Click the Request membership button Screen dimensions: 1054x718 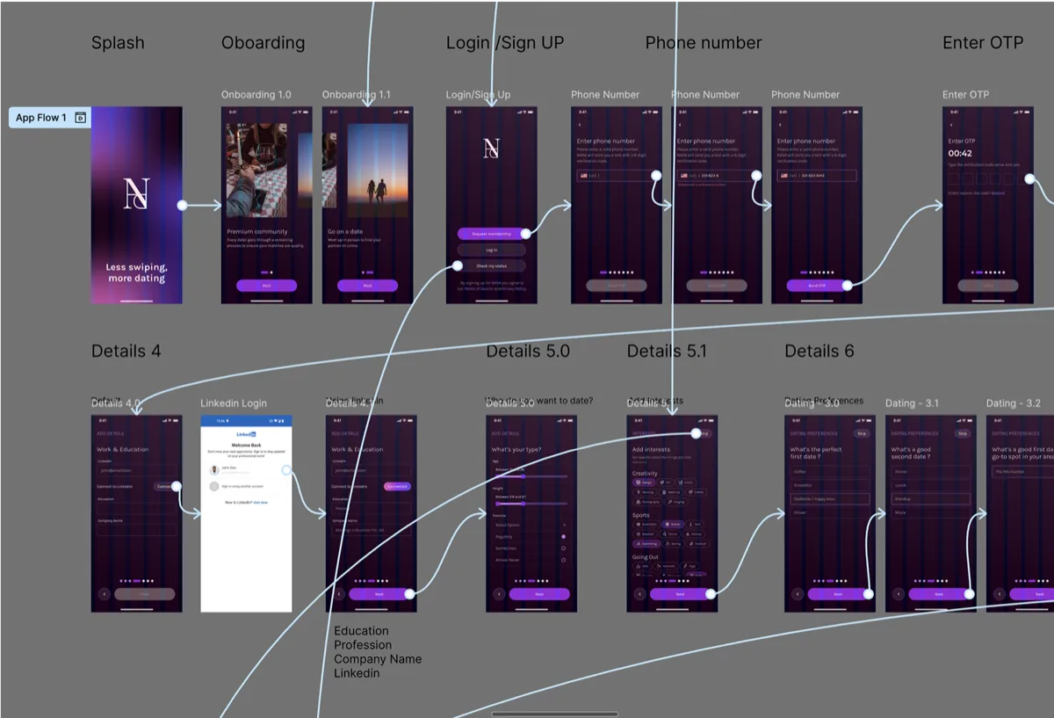click(491, 234)
